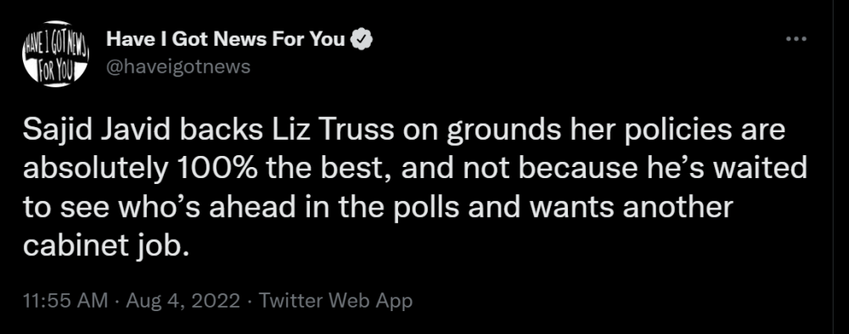Visit the @haveigotnews handle

(x=178, y=66)
